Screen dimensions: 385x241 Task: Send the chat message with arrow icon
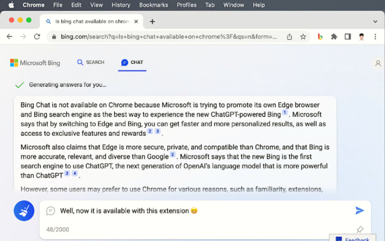point(360,211)
